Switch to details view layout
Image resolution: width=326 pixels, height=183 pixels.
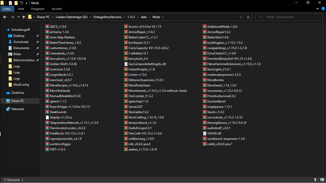(x=316, y=180)
